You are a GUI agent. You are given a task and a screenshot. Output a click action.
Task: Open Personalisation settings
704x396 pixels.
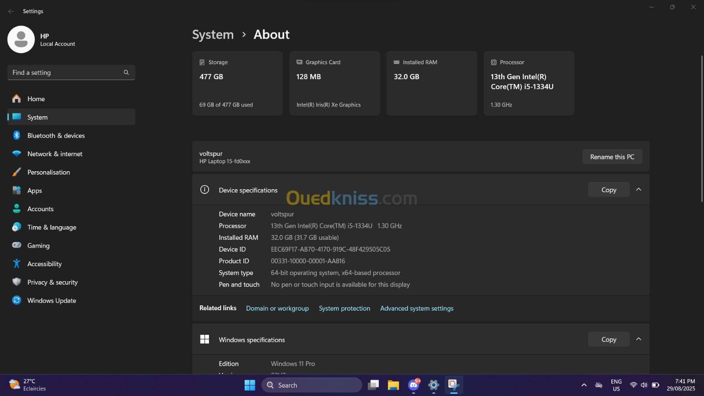pyautogui.click(x=71, y=172)
